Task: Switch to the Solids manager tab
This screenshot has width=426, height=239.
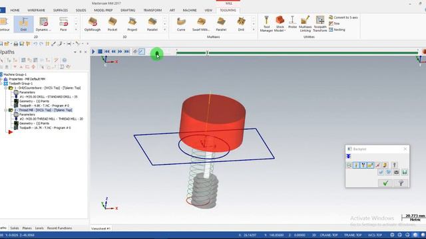Action: coord(15,228)
